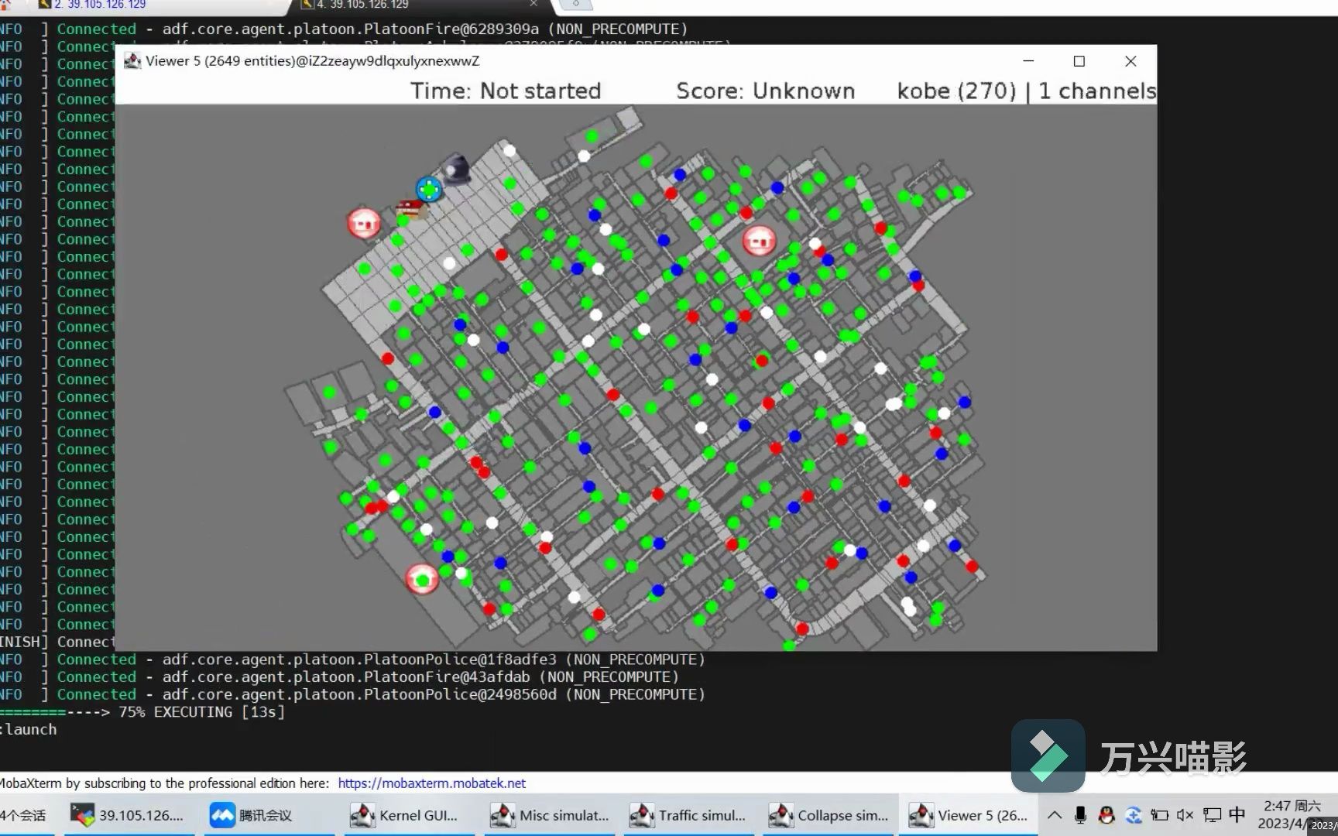Viewport: 1338px width, 836px height.
Task: Click the fire station building icon
Action: (x=410, y=208)
